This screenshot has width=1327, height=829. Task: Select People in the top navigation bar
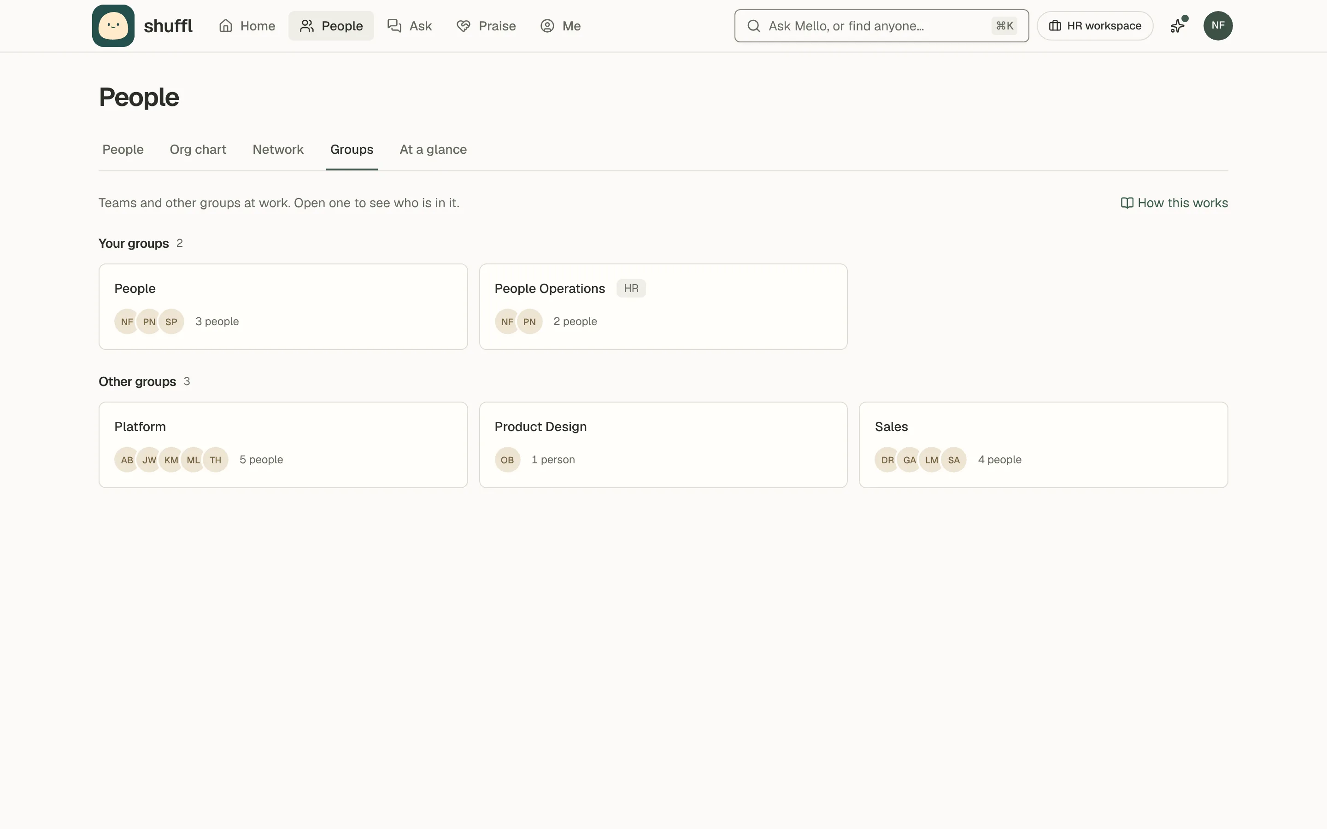coord(331,26)
